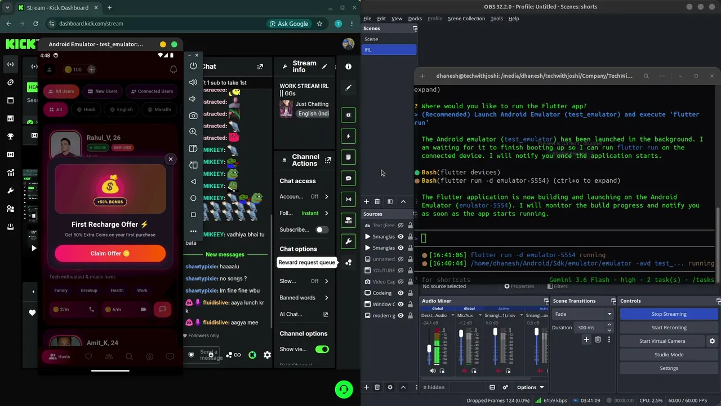Toggle the Subscribers-only chat switch
Viewport: 721px width, 406px height.
322,230
